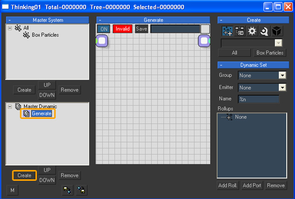The width and height of the screenshot is (295, 199).
Task: Click the window title bar system icon
Action: [x=5, y=7]
